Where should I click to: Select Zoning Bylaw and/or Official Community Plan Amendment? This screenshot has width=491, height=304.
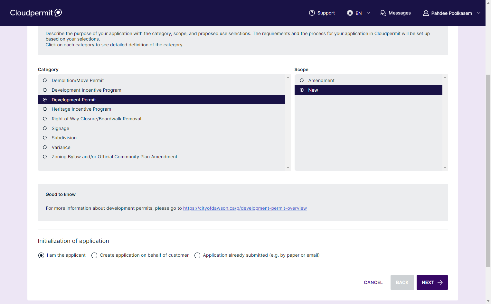click(161, 157)
